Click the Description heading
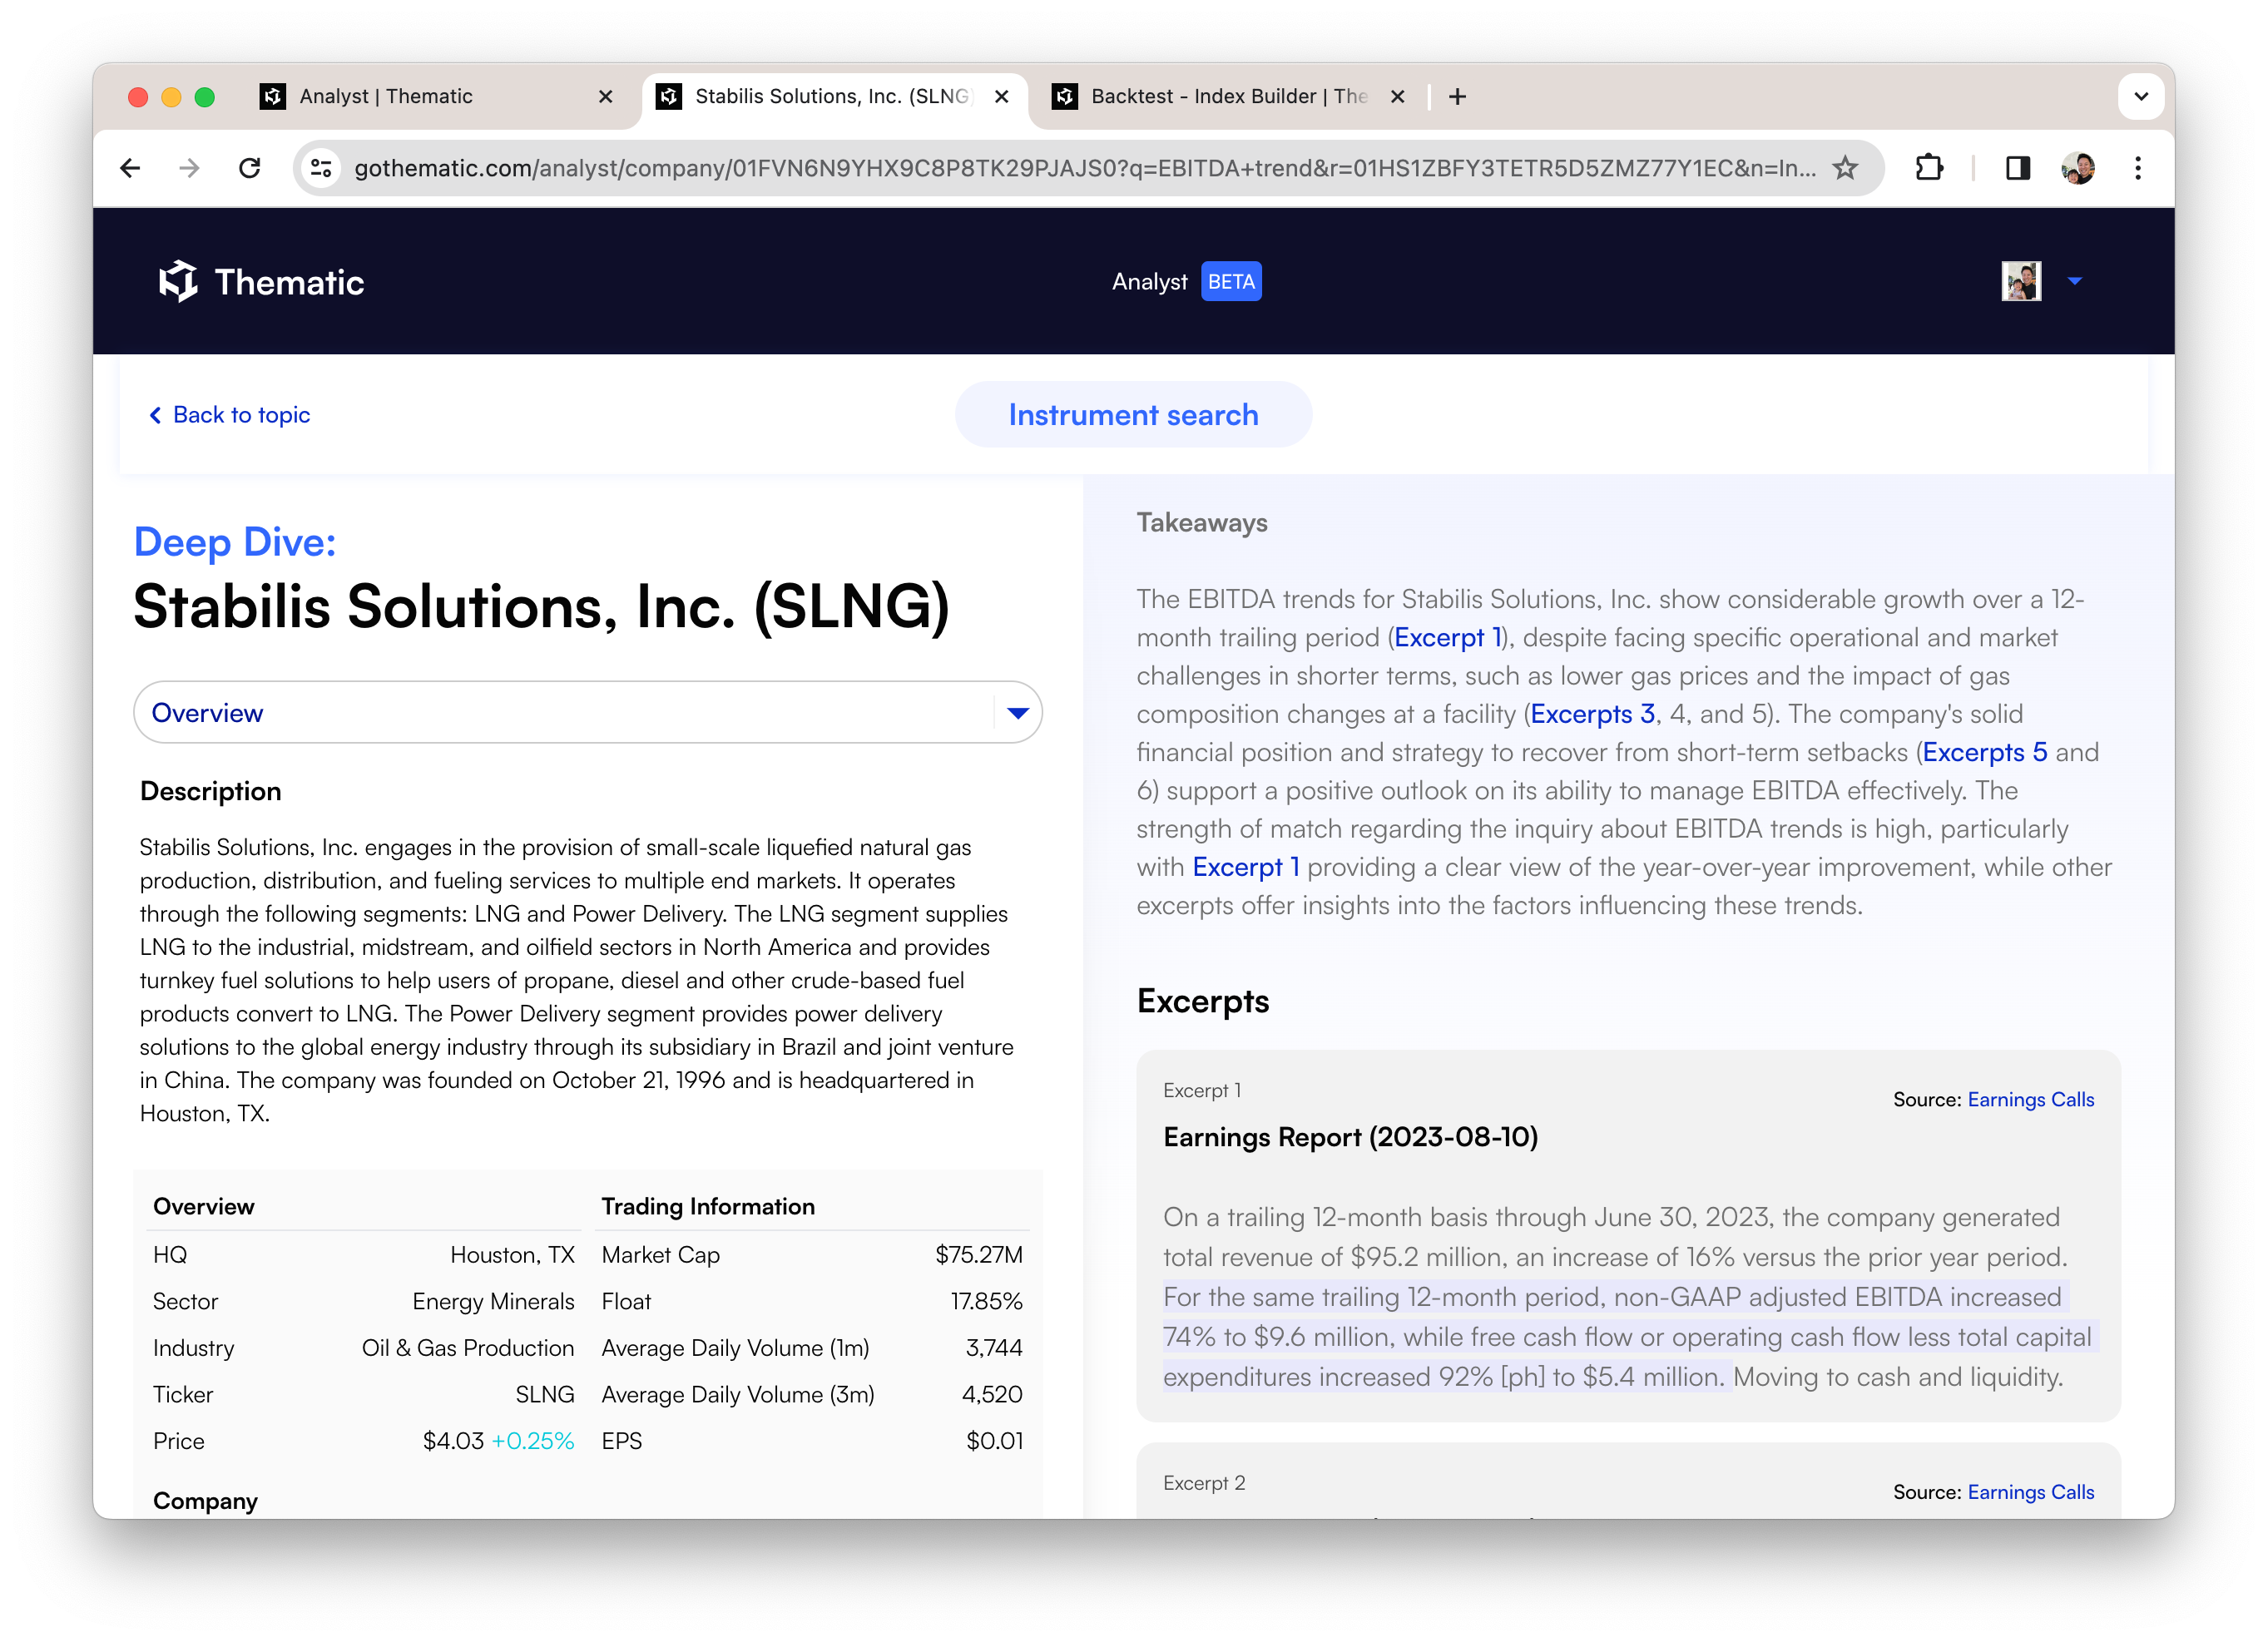Viewport: 2268px width, 1642px height. pos(210,791)
